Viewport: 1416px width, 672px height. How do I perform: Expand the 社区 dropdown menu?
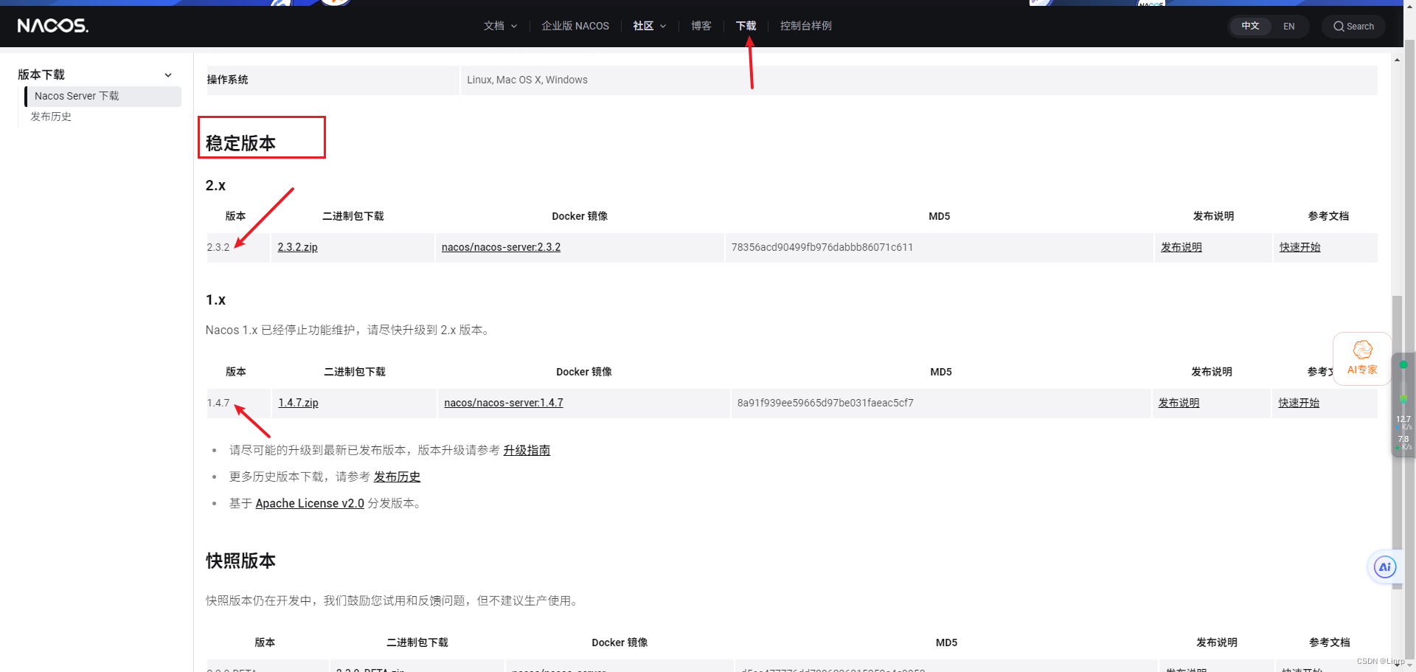point(649,26)
